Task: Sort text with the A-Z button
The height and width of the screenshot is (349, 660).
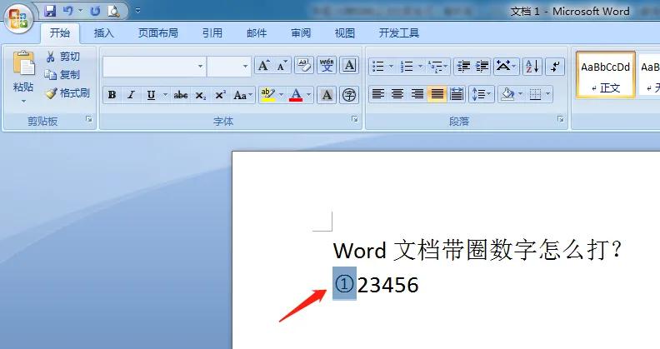Action: 532,66
